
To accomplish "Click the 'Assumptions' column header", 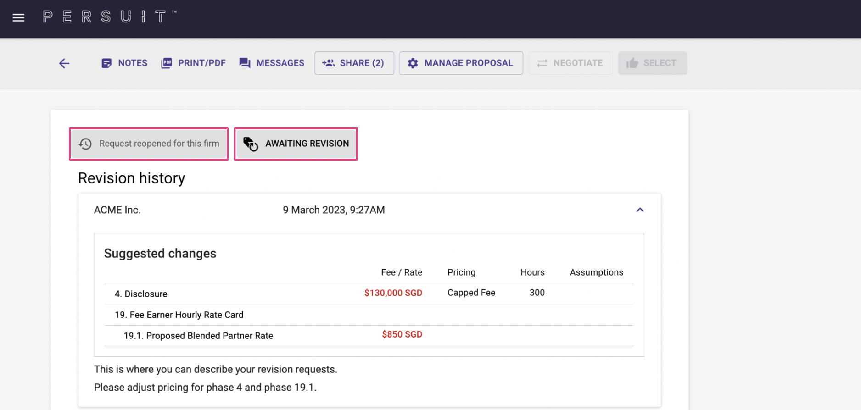I will click(x=597, y=272).
